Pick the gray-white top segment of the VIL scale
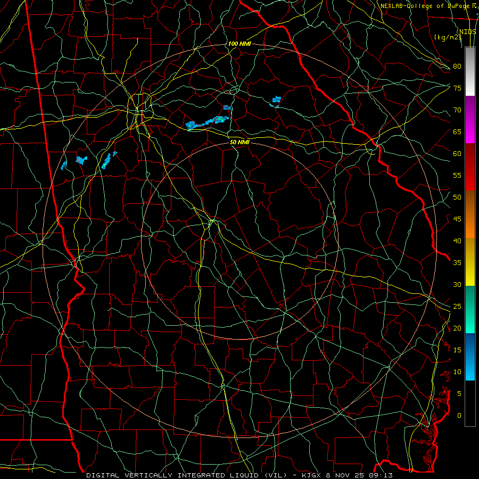The height and width of the screenshot is (479, 479). [470, 71]
